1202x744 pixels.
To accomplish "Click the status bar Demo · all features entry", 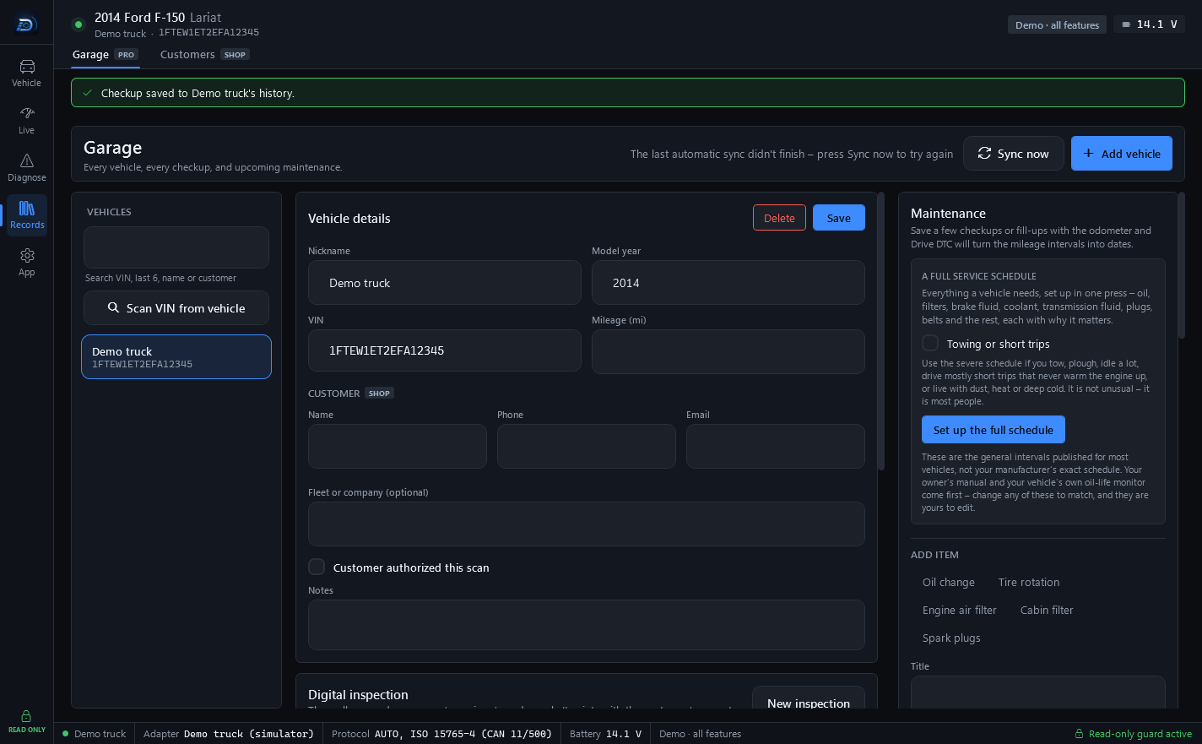I will 700,734.
